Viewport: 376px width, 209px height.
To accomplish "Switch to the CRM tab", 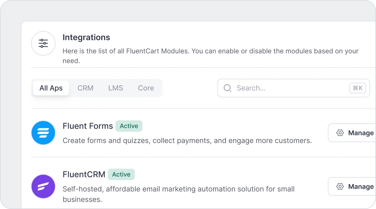I will coord(85,88).
